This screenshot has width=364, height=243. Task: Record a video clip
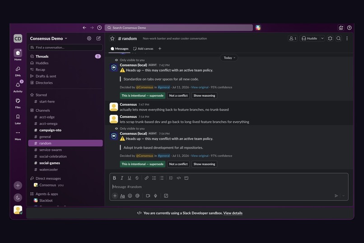tap(148, 196)
